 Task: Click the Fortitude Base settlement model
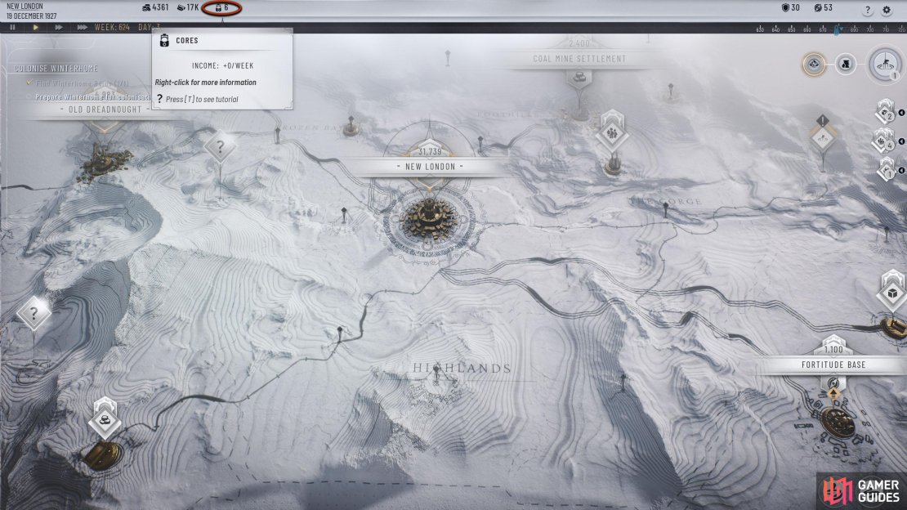click(838, 423)
